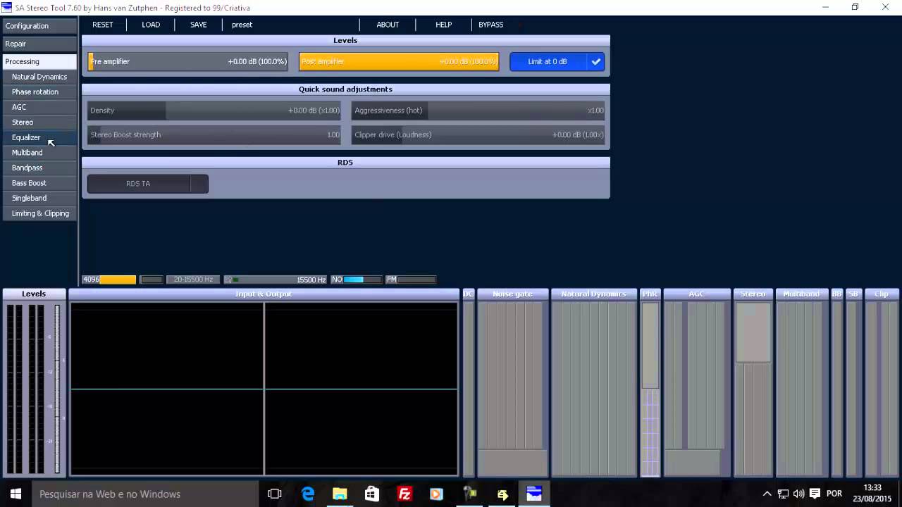Click the 20-15500 Hz bandwidth indicator
The image size is (902, 507).
(193, 280)
